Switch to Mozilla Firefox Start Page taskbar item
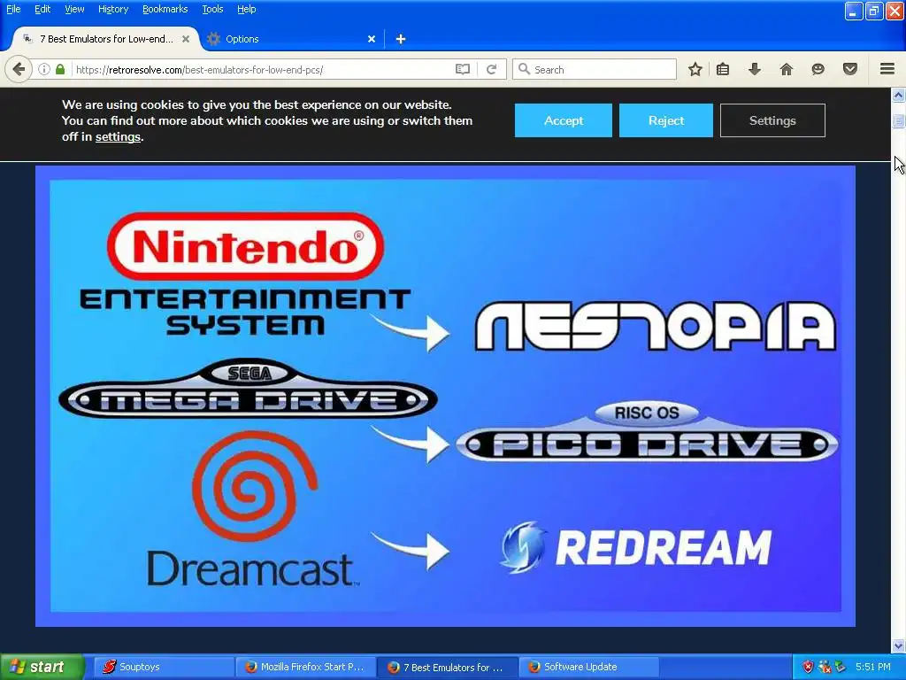The height and width of the screenshot is (680, 906). point(305,667)
